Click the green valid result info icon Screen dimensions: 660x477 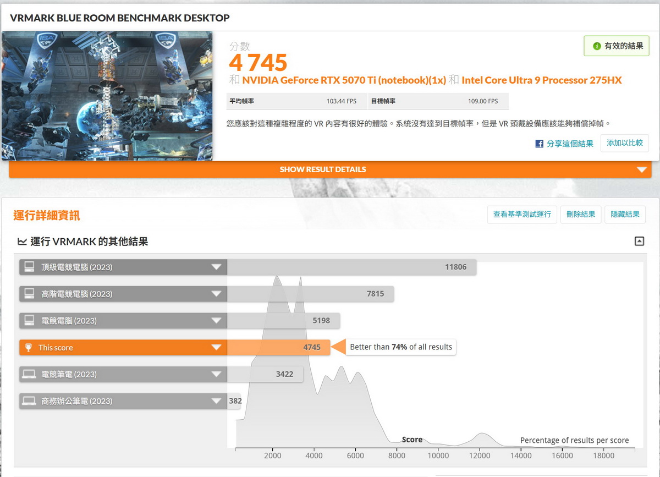597,46
